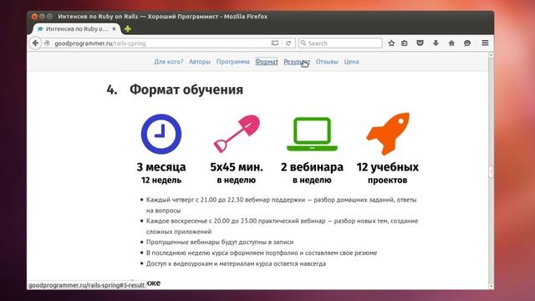Reload page with the refresh icon
Image resolution: width=535 pixels, height=301 pixels.
click(x=288, y=43)
